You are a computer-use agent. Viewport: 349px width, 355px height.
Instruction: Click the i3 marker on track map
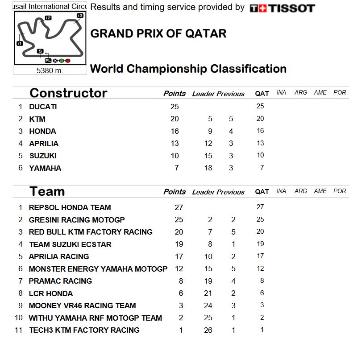tap(80, 16)
